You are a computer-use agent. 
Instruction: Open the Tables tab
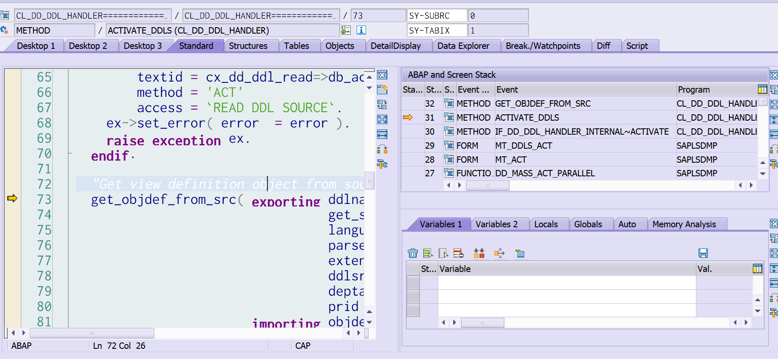[296, 46]
